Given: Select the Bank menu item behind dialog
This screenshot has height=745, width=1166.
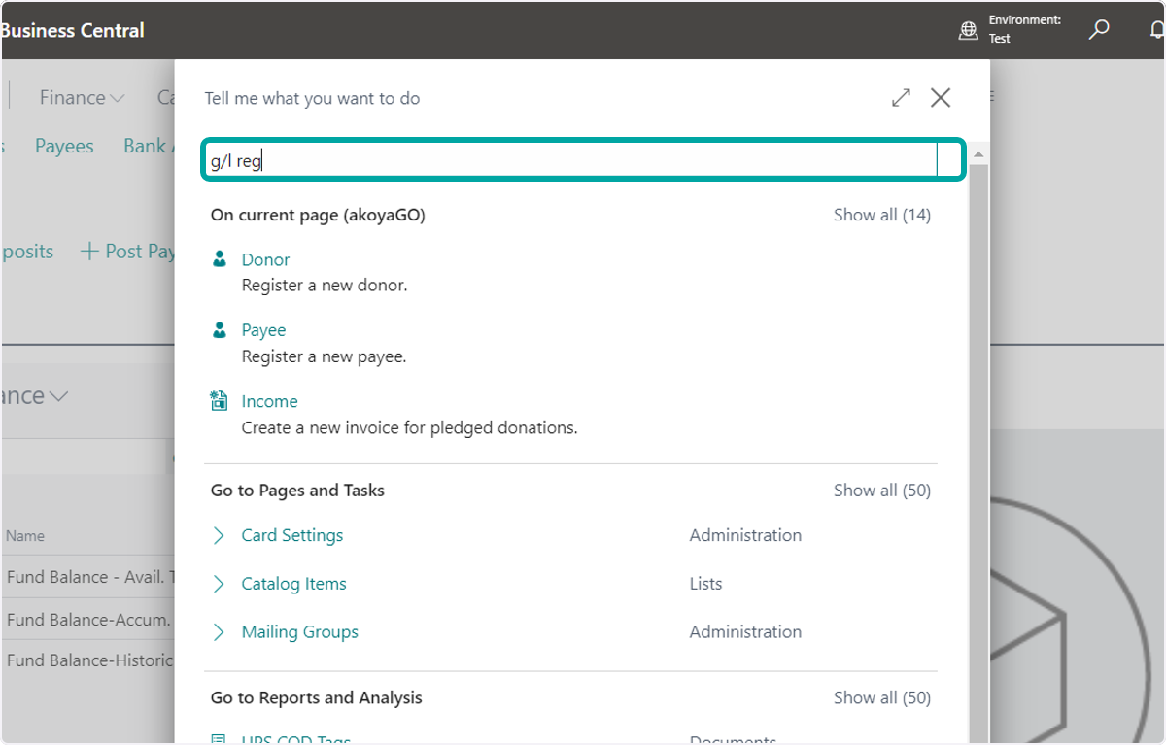Looking at the screenshot, I should coord(148,146).
